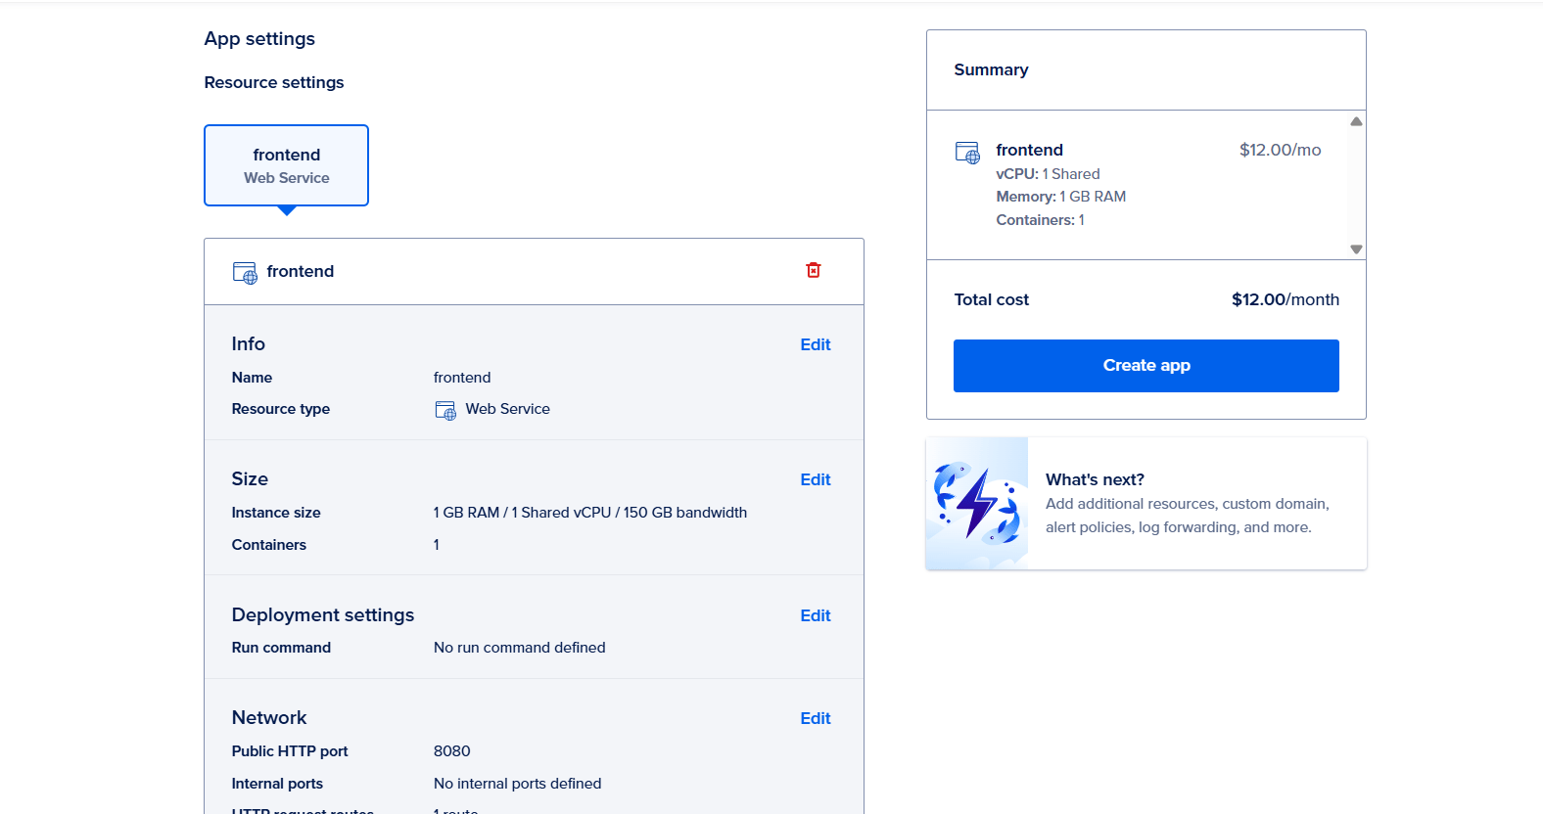
Task: Click the Run command label
Action: pyautogui.click(x=281, y=648)
